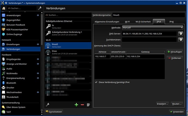Expand Energieverwaltung submenu arrow

tap(38, 78)
